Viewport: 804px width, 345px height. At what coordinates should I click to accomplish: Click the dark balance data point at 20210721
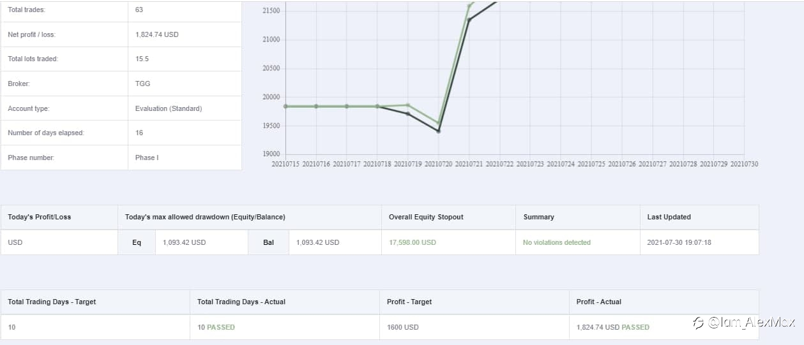pos(469,19)
